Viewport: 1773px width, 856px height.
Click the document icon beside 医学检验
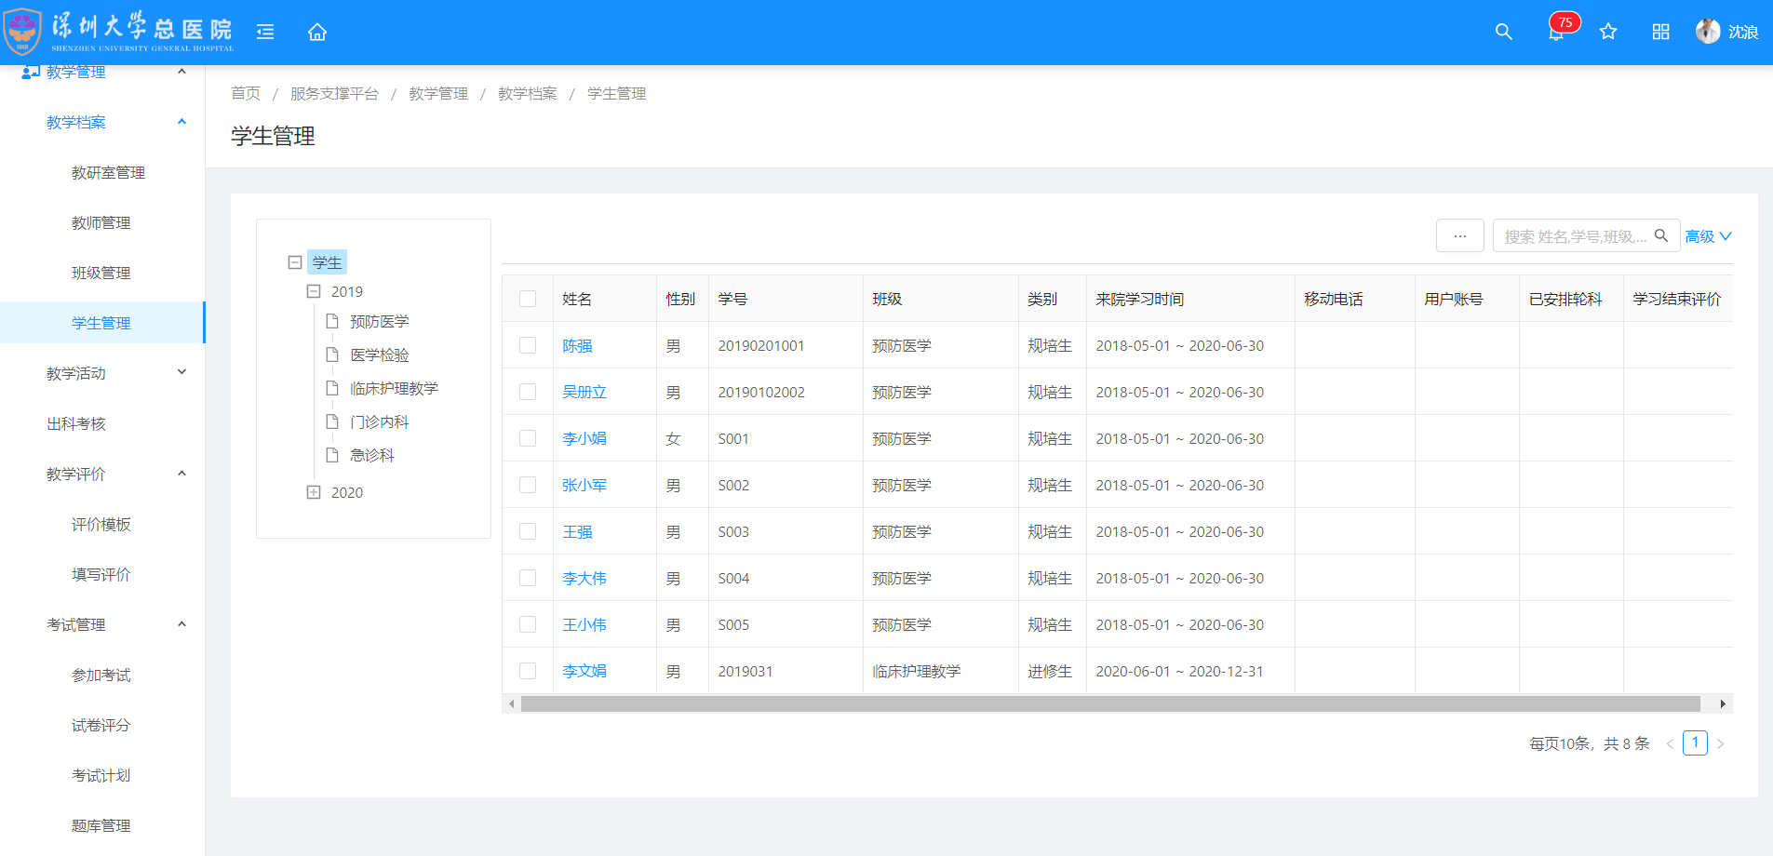pos(332,354)
